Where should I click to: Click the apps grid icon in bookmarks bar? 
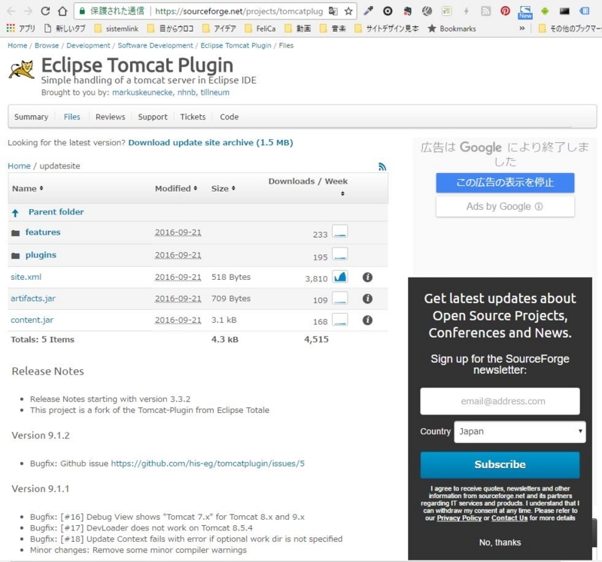coord(11,28)
